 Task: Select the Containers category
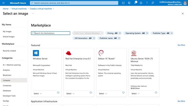click(7, 86)
